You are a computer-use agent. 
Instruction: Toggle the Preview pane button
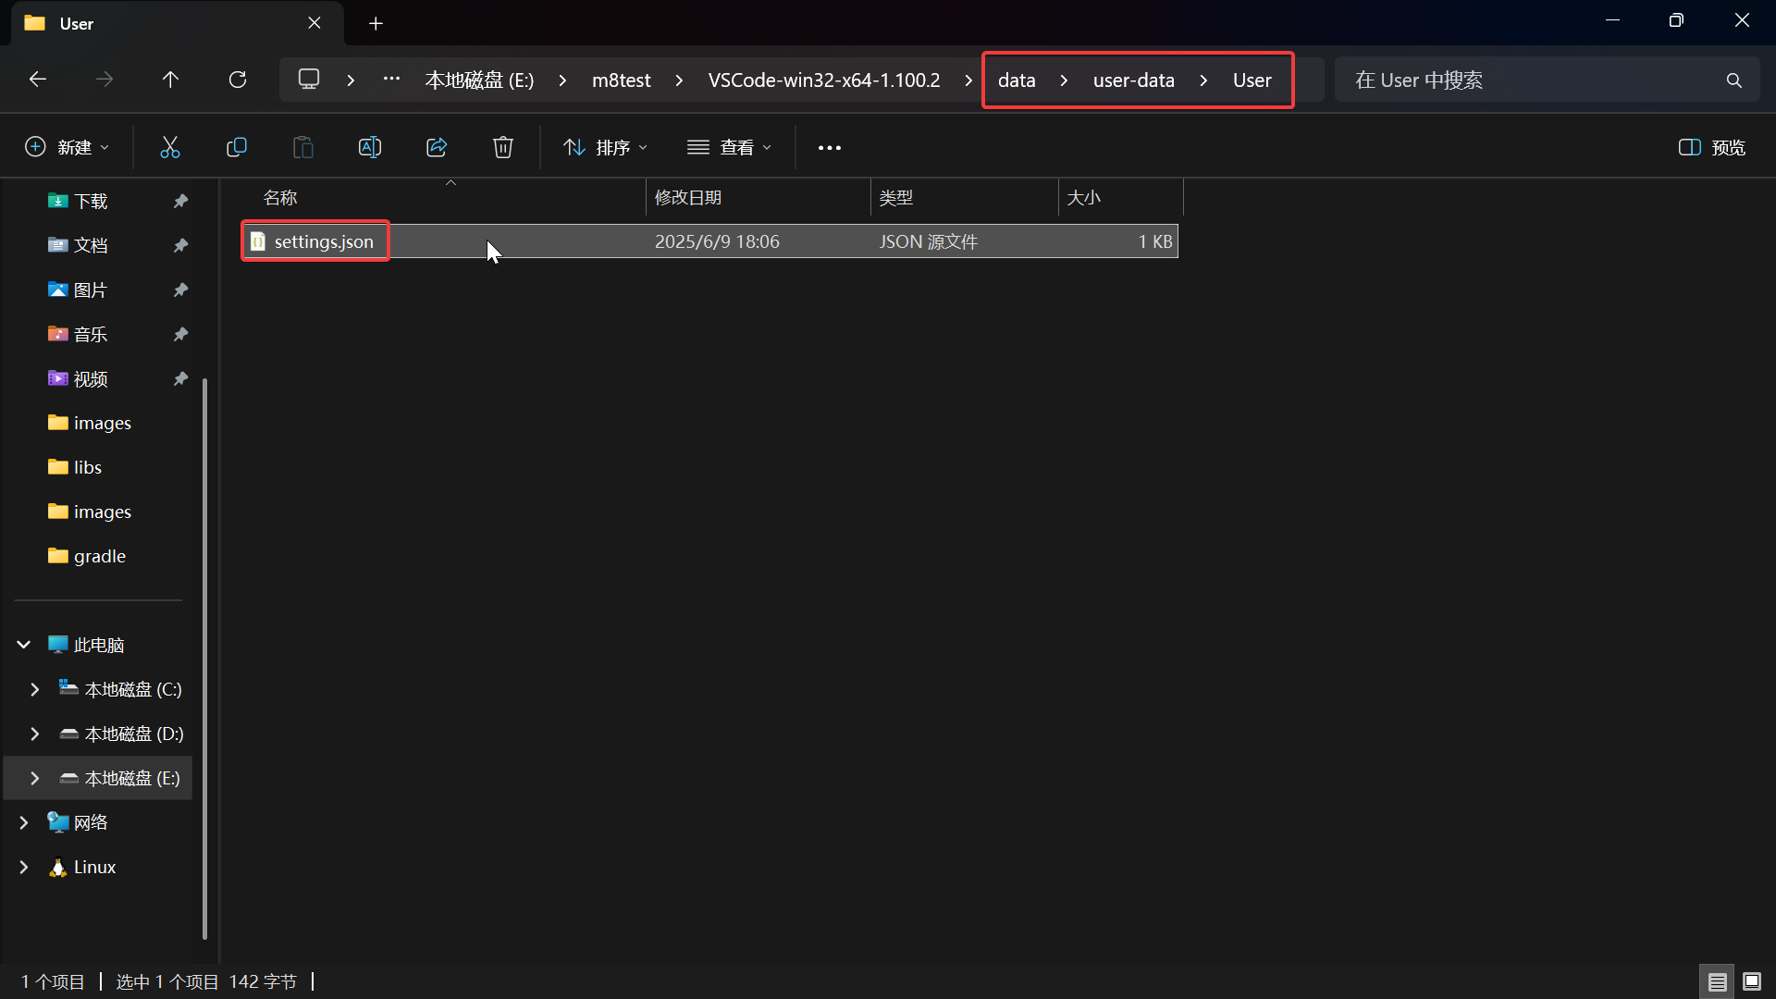1712,147
